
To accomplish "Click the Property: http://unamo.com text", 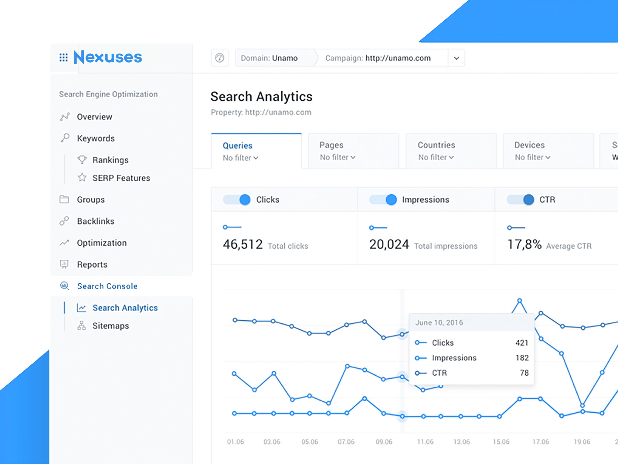I will (x=261, y=112).
